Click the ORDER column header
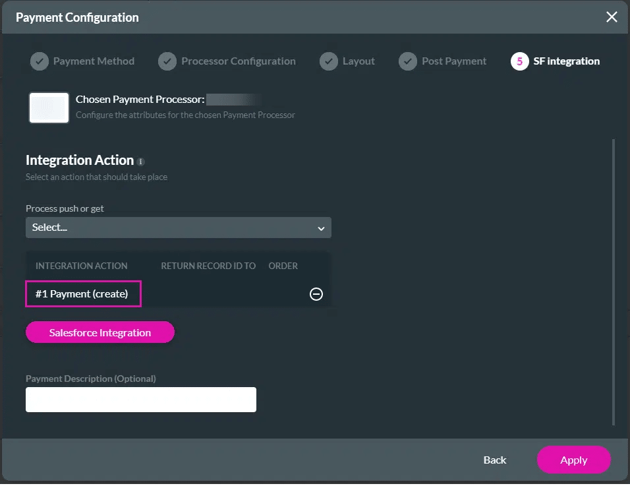This screenshot has width=630, height=488. pyautogui.click(x=283, y=266)
